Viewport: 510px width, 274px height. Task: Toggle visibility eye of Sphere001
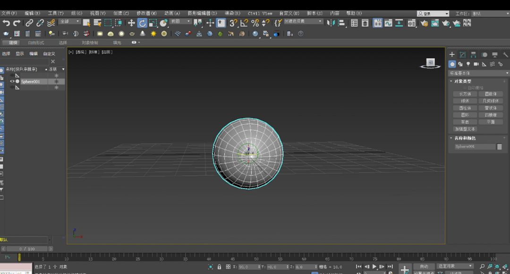coord(12,81)
